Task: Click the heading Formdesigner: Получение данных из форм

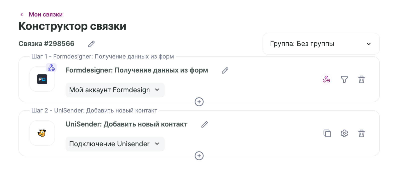Action: click(137, 70)
